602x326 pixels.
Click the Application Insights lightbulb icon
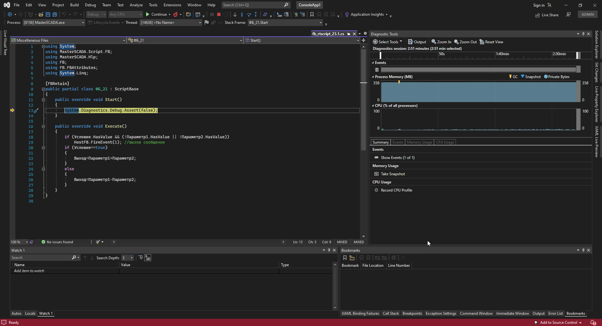coord(347,14)
